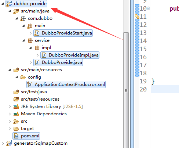
Task: Click the main package icon
Action: (30, 26)
